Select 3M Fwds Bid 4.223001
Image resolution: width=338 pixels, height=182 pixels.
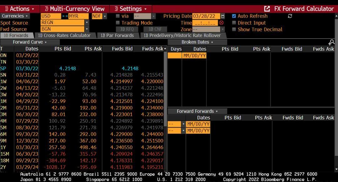click(121, 114)
